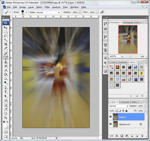Open the Opacity slider arrow in options bar
The height and width of the screenshot is (141, 150).
tap(79, 12)
